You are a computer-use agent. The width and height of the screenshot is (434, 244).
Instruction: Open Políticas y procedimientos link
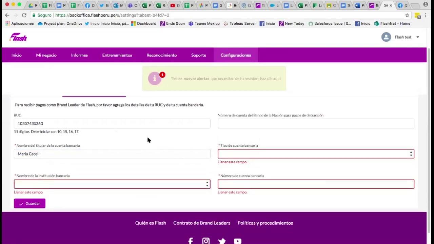pos(265,223)
